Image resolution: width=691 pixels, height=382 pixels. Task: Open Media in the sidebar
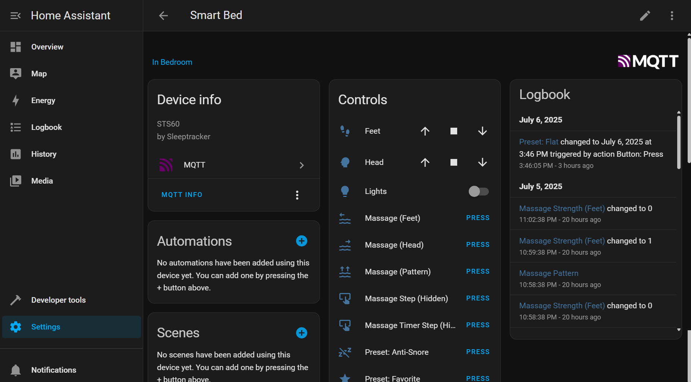click(x=71, y=181)
